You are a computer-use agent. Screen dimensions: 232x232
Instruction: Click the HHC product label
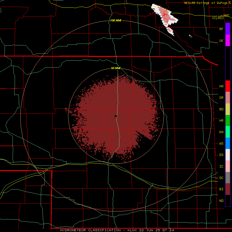227,15
